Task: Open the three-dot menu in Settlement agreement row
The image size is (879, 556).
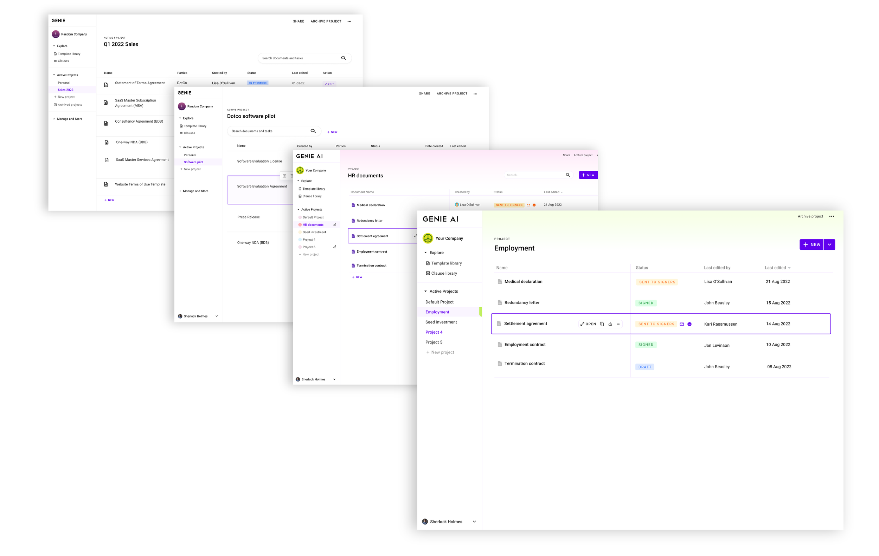Action: (x=618, y=324)
